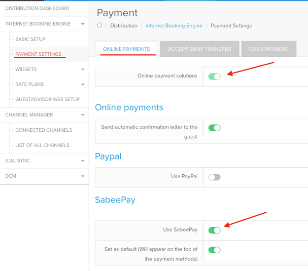Screen dimensions: 308x271
Task: Open GuestAdvisor Web Setup item
Action: [47, 99]
